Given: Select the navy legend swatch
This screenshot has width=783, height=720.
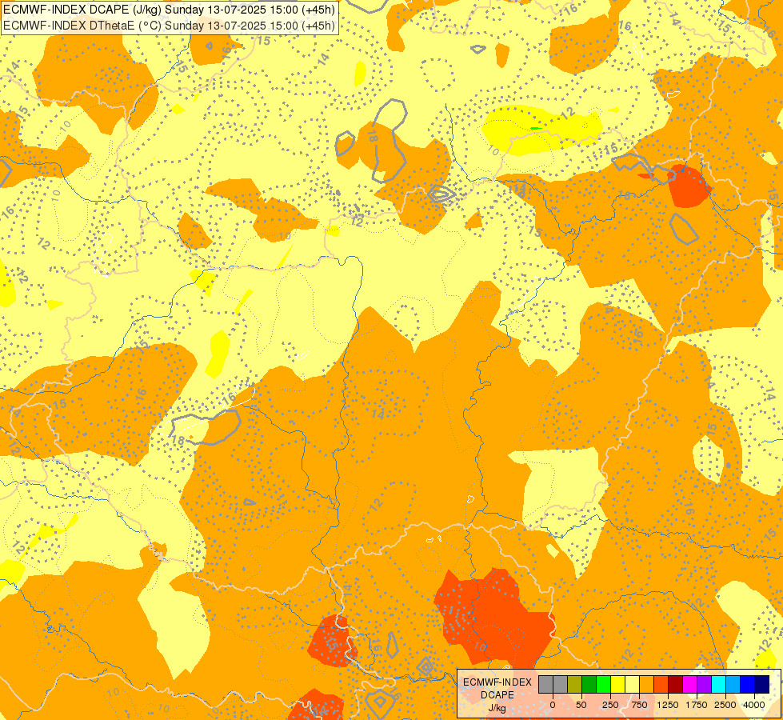Looking at the screenshot, I should point(762,685).
